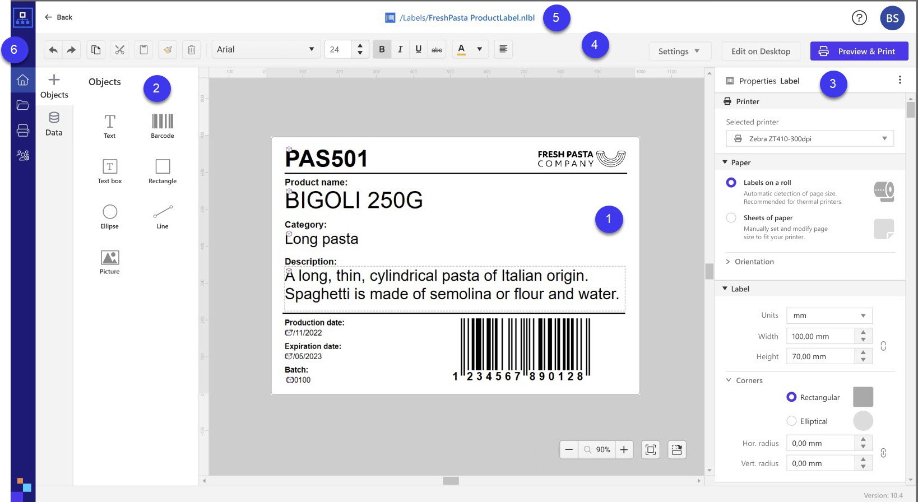This screenshot has height=502, width=918.
Task: Collapse the Paper section
Action: pos(725,162)
